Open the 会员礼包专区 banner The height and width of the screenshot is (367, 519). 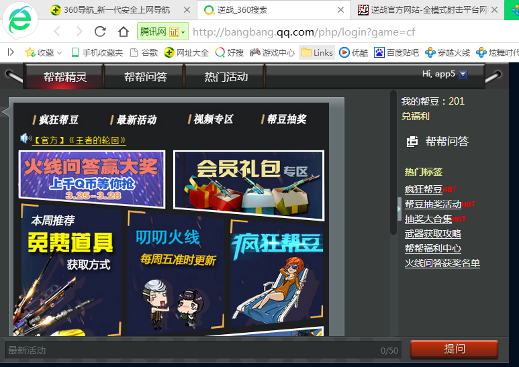(x=248, y=185)
